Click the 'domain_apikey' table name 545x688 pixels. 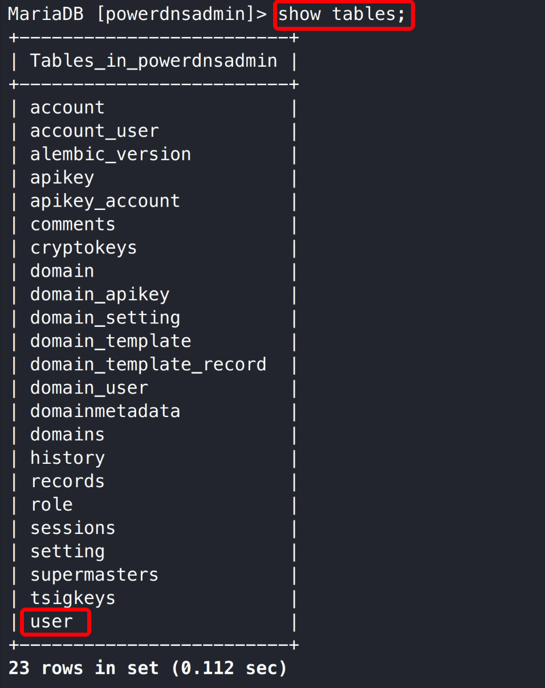point(99,294)
